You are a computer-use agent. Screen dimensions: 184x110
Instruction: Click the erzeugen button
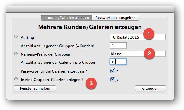click(151, 89)
